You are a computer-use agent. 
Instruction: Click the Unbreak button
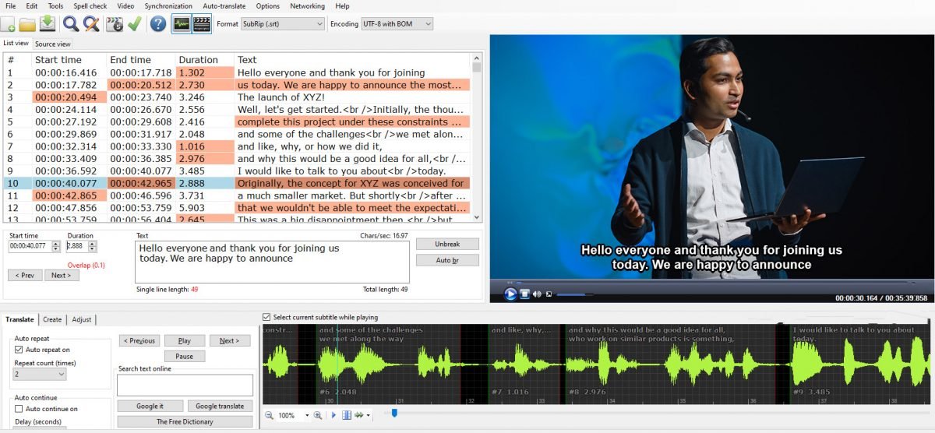[x=447, y=244]
